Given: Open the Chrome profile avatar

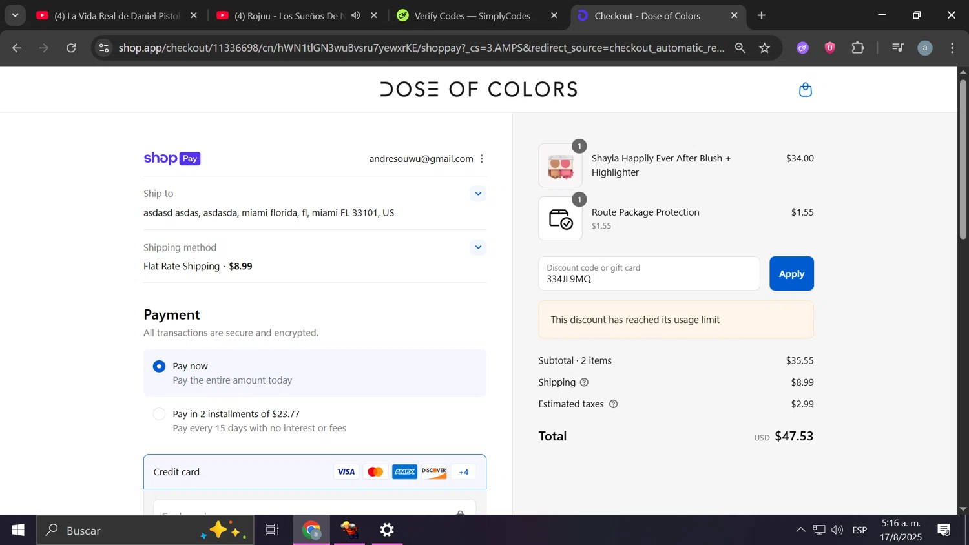Looking at the screenshot, I should tap(925, 48).
